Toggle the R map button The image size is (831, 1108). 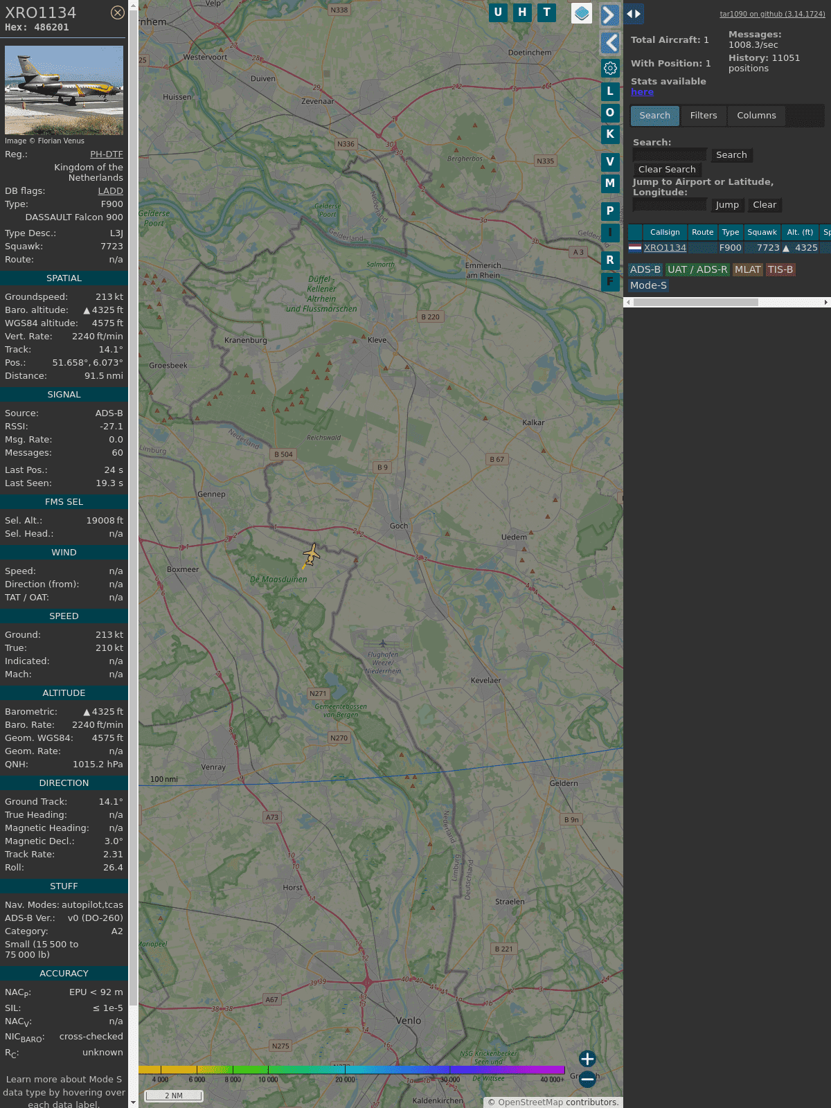pos(610,260)
